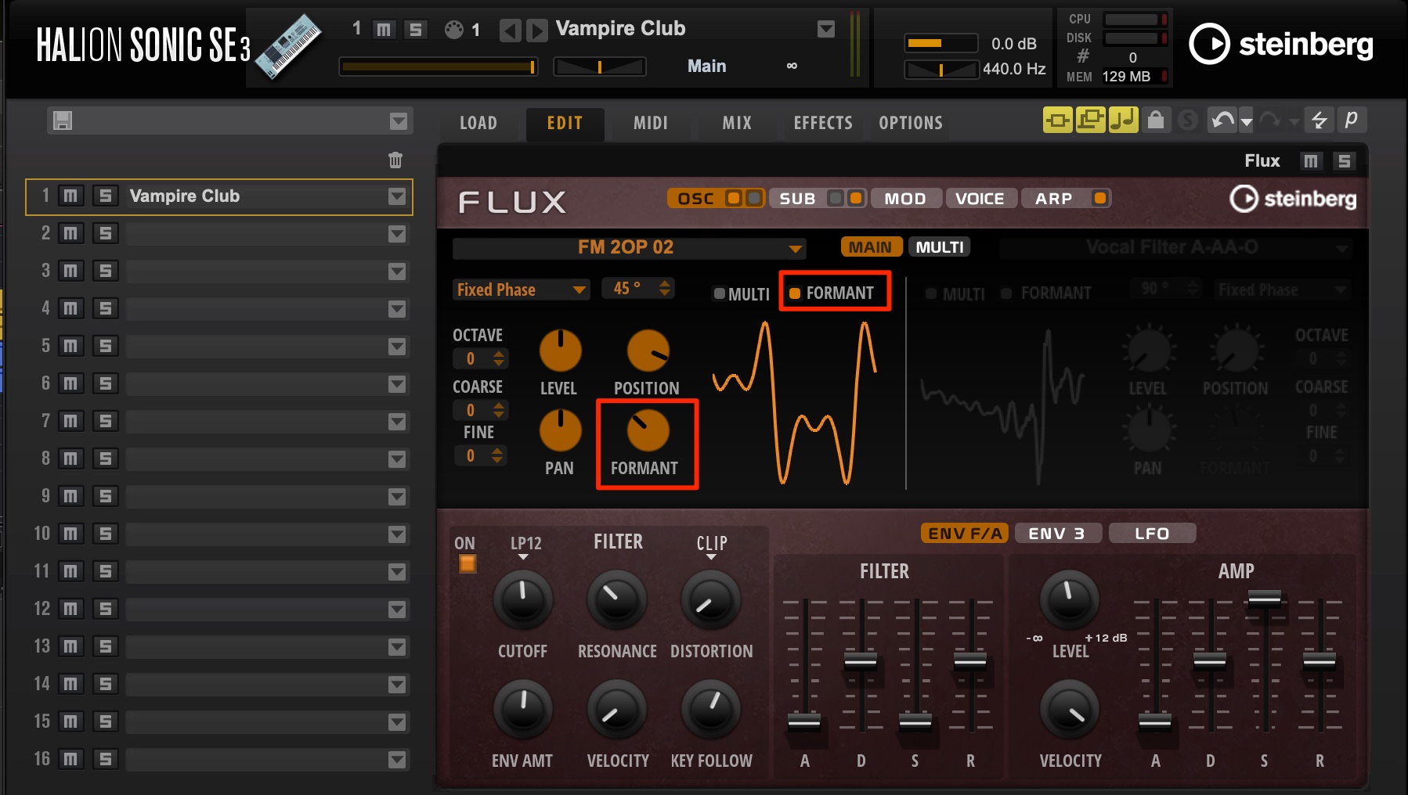This screenshot has height=795, width=1408.
Task: Click the yellow musical notes toolbar icon
Action: point(1123,120)
